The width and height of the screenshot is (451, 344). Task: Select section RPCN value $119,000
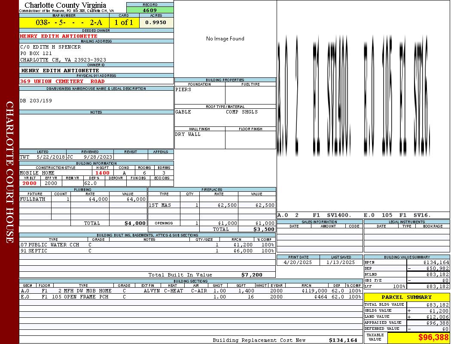[x=314, y=291]
